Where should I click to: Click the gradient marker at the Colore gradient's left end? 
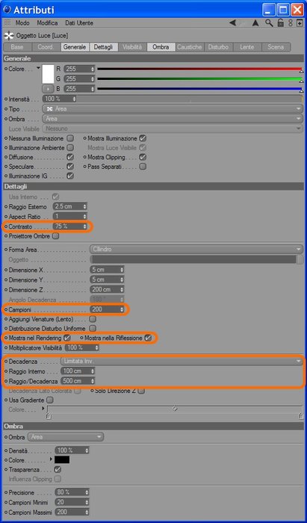click(49, 415)
